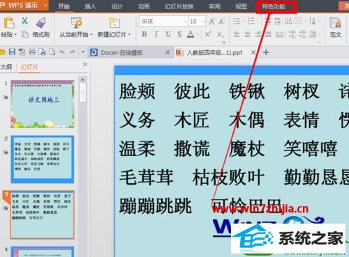Open the 范文 sample documents icon
349x257 pixels.
335,23
